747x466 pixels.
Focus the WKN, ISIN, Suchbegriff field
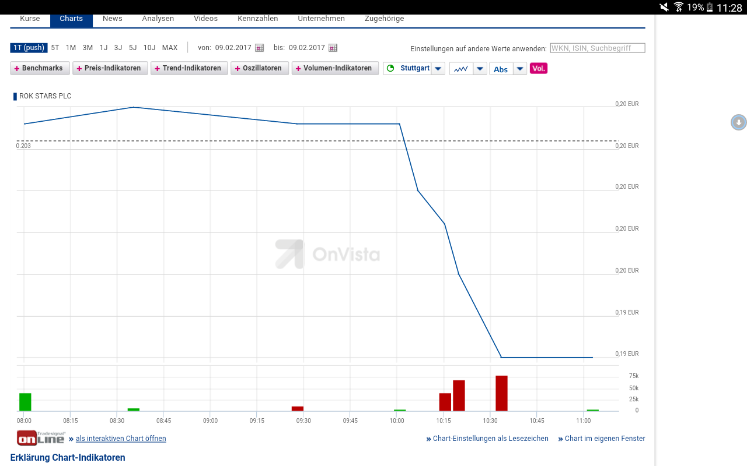click(598, 48)
